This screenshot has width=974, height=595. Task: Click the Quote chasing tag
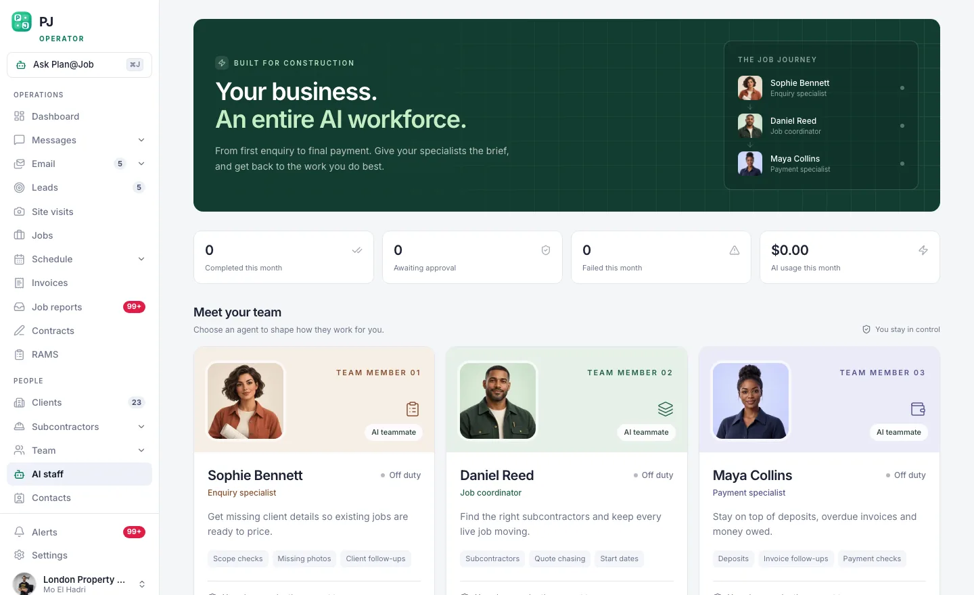tap(560, 558)
